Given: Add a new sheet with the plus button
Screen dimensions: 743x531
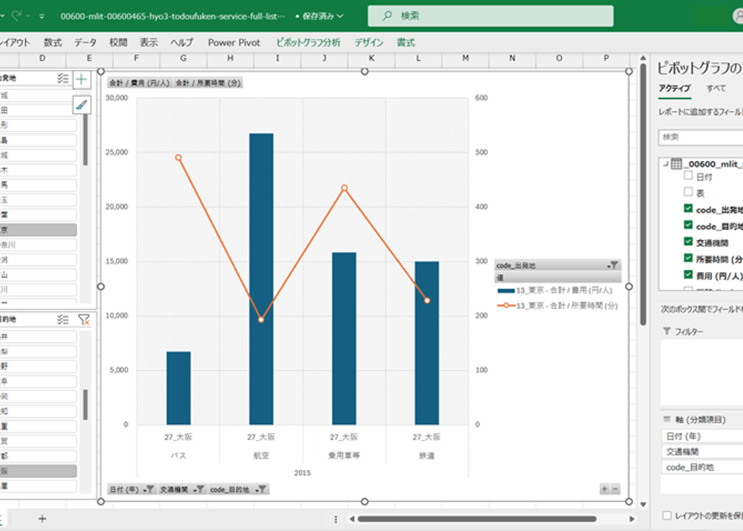Looking at the screenshot, I should [x=42, y=519].
